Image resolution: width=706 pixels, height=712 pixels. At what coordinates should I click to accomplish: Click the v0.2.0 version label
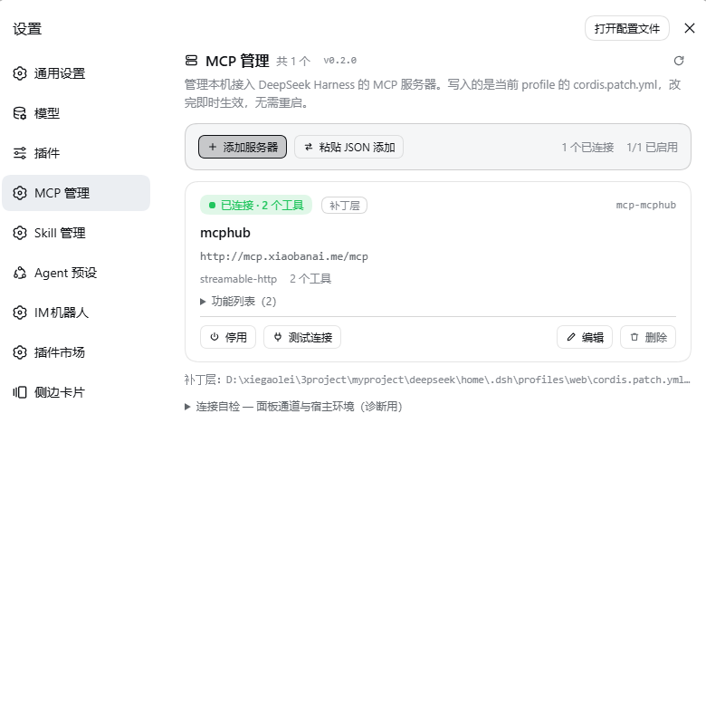click(339, 61)
